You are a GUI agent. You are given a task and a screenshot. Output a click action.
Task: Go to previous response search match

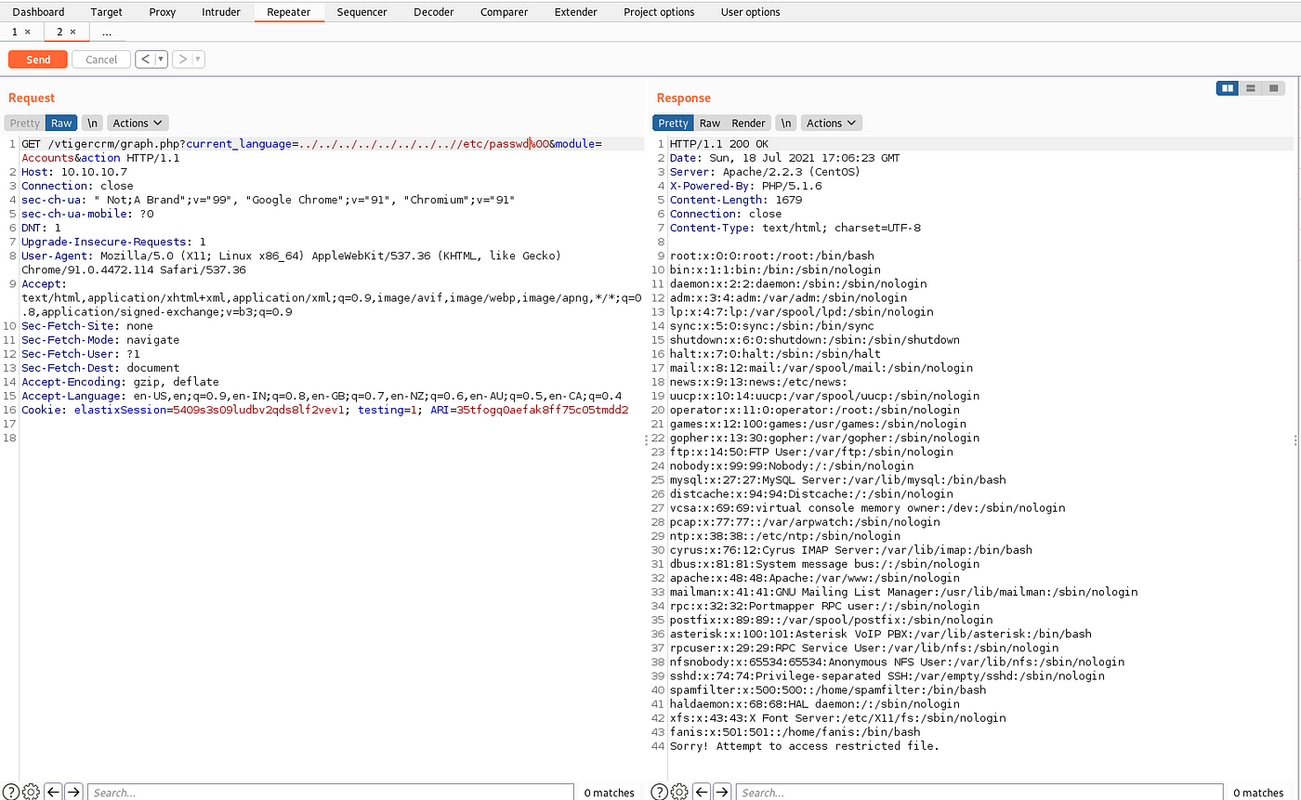(702, 792)
